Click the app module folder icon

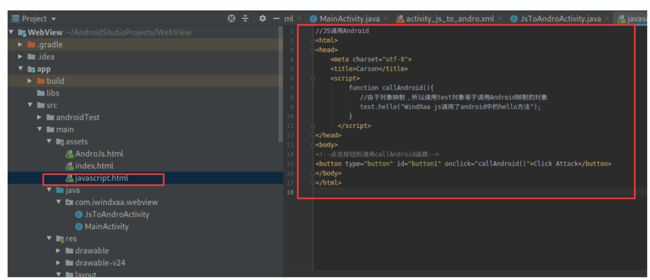[31, 69]
